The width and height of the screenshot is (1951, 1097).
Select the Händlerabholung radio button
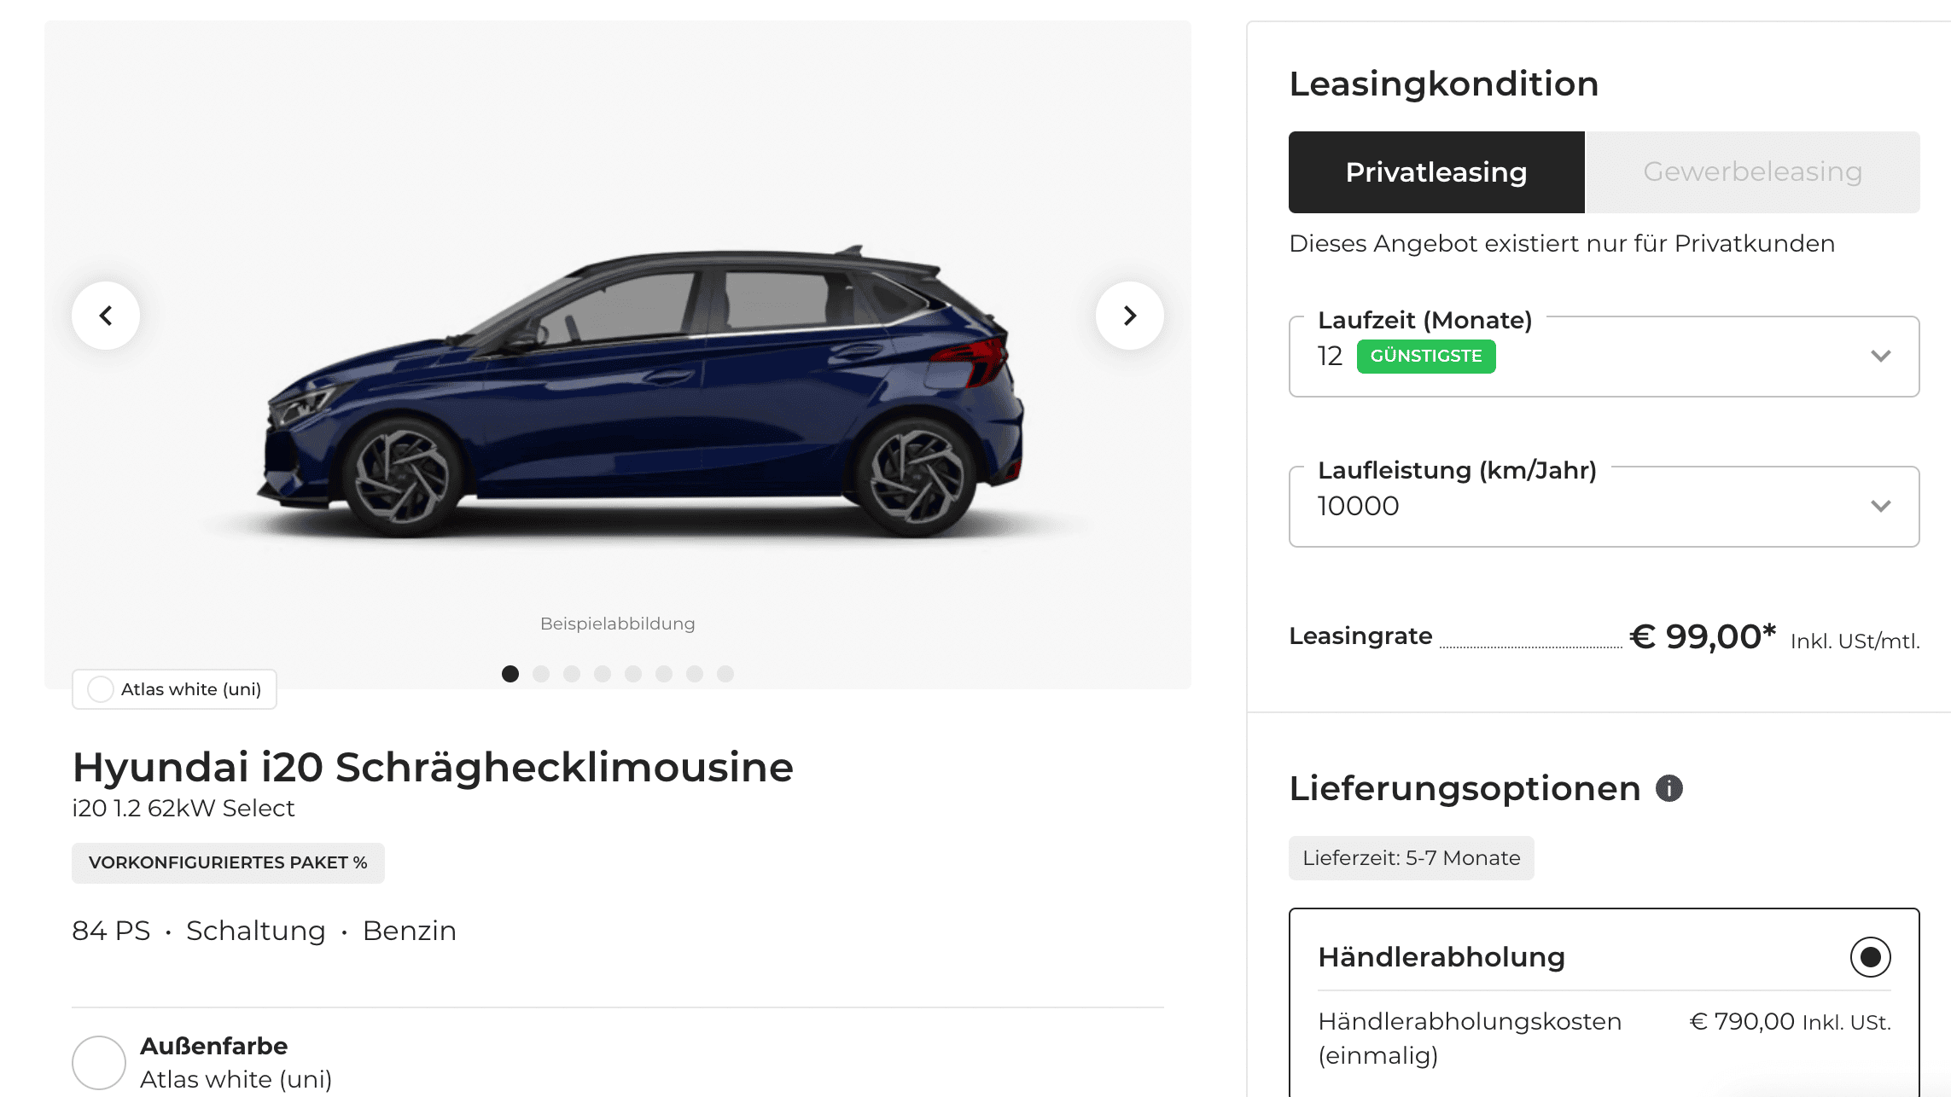point(1870,957)
